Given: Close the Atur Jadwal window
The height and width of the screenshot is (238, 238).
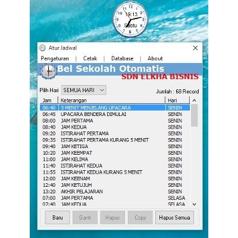Looking at the screenshot, I should (x=195, y=48).
